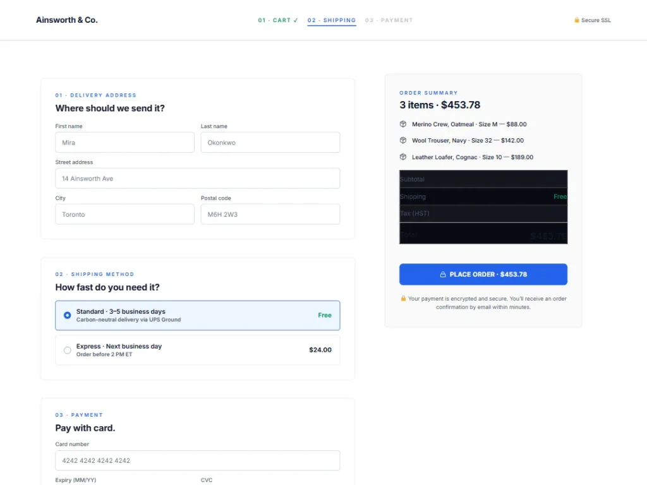The width and height of the screenshot is (647, 485).
Task: Click the "3 items · $453.78" heading
Action: pos(440,105)
